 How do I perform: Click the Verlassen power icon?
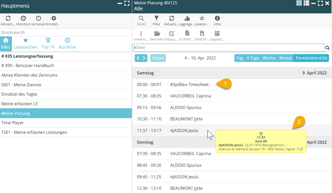tap(39, 18)
